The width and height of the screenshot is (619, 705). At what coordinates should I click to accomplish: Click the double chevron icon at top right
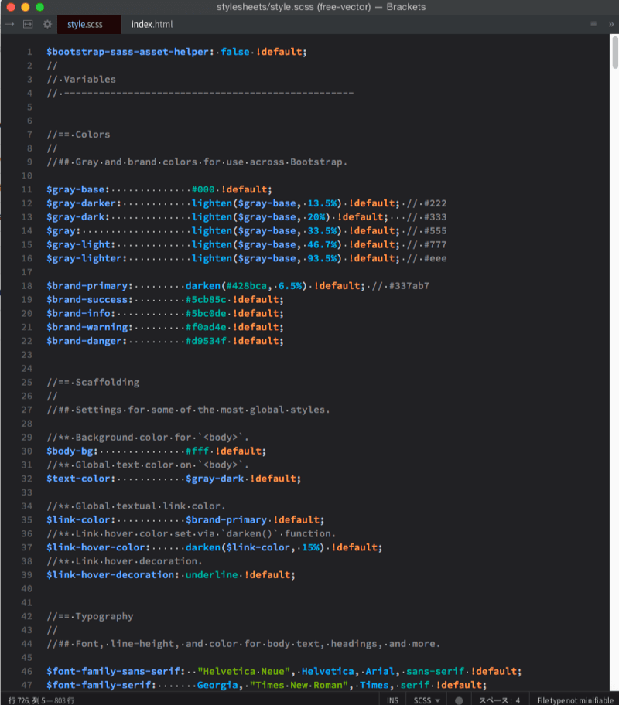[611, 24]
